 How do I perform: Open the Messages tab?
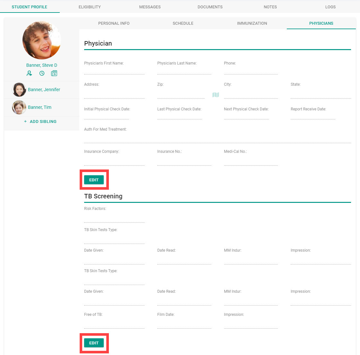click(x=150, y=7)
